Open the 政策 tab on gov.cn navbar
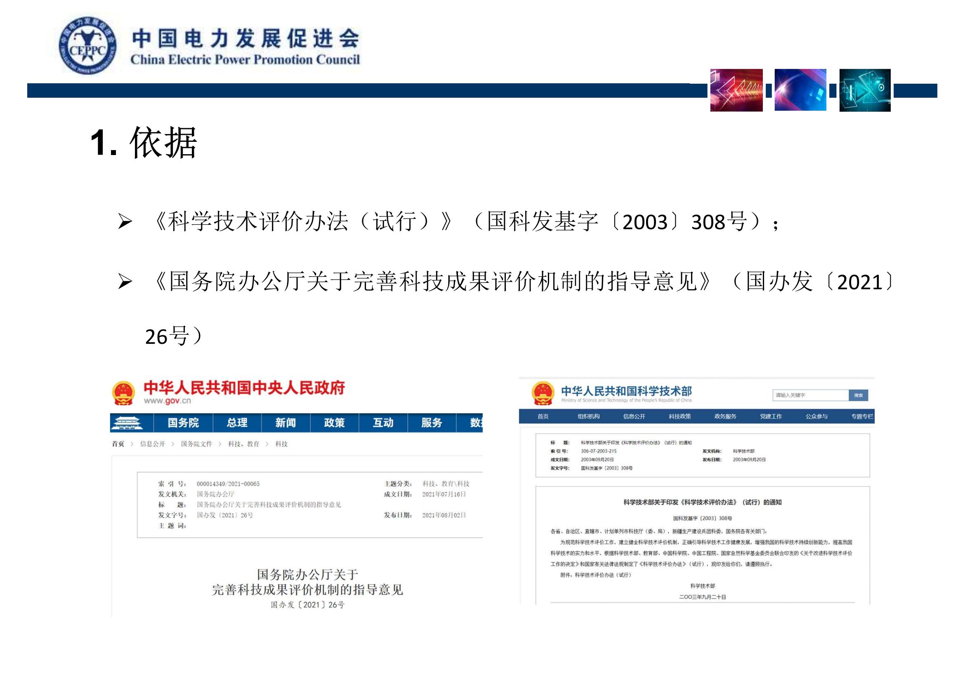The width and height of the screenshot is (965, 682). coord(335,423)
